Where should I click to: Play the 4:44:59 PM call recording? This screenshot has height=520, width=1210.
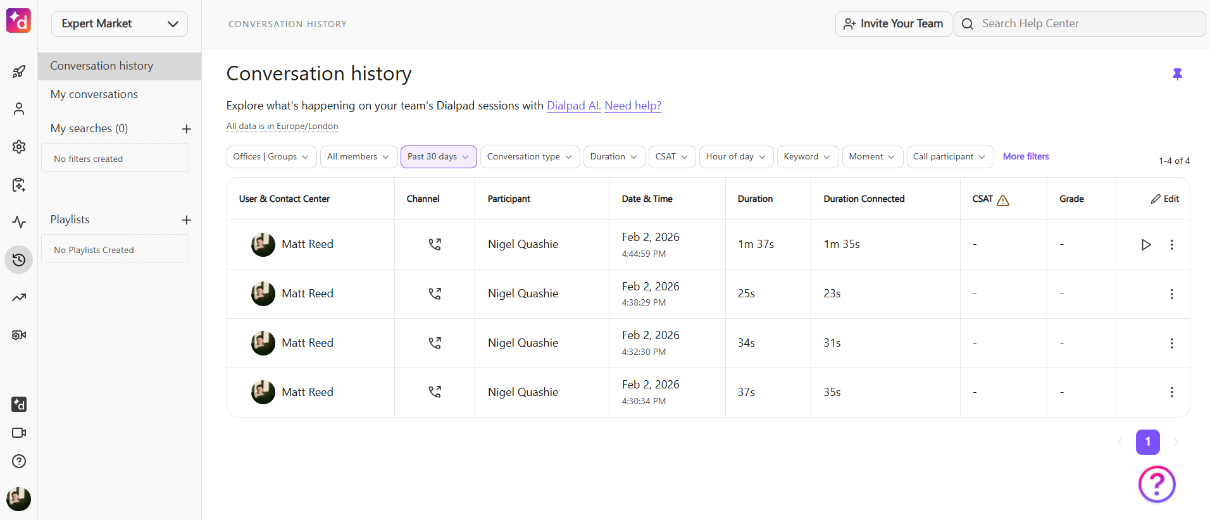point(1146,245)
